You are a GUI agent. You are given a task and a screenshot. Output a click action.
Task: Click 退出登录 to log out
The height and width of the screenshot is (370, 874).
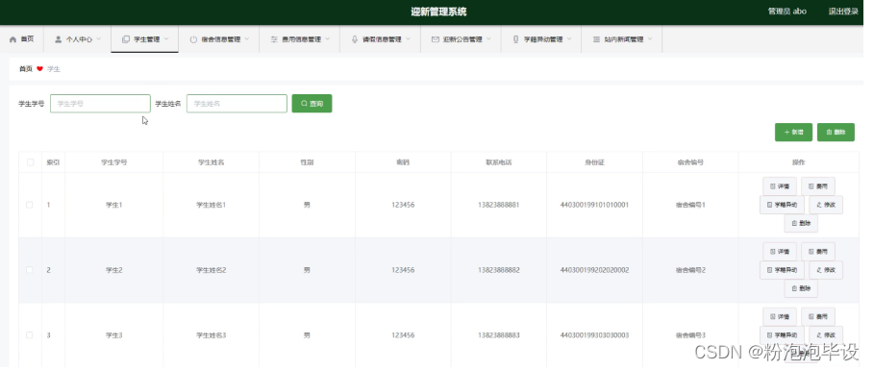pyautogui.click(x=843, y=12)
